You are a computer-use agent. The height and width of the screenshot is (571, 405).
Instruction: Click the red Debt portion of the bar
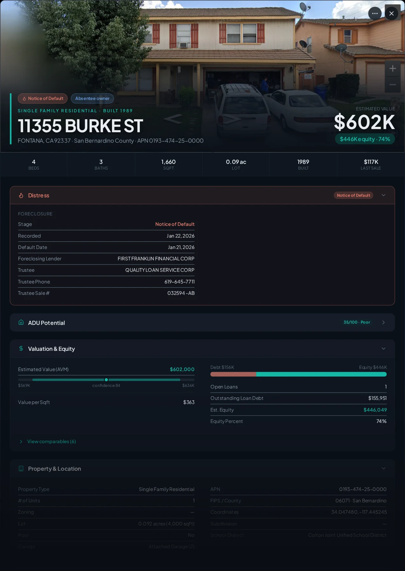[x=233, y=374]
